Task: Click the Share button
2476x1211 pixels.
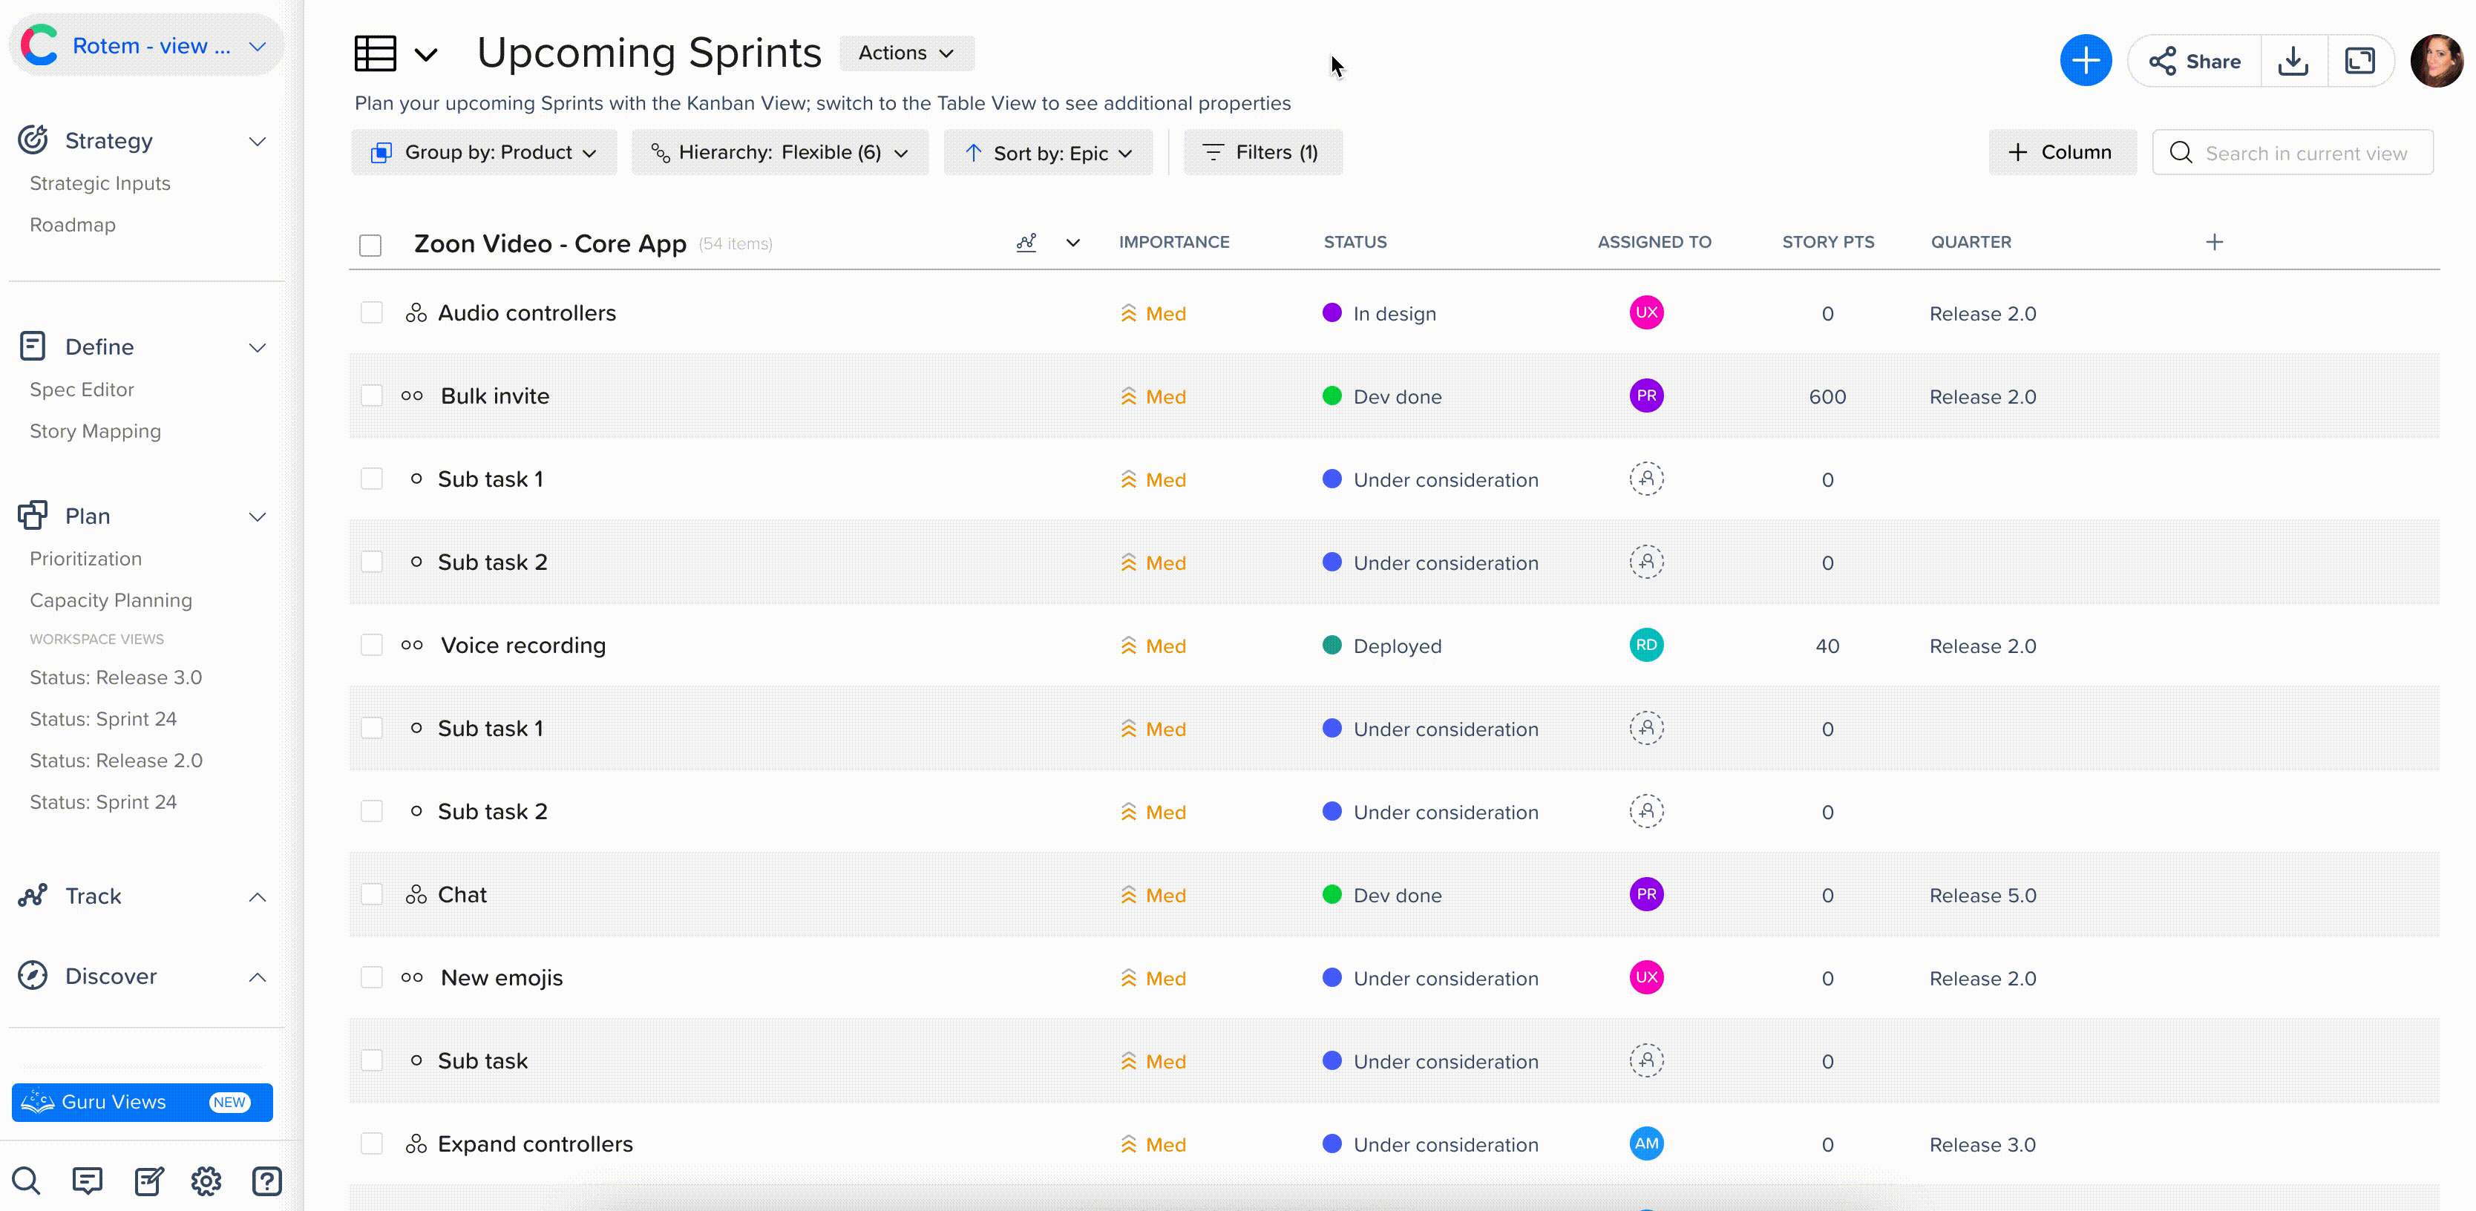Action: click(2195, 61)
